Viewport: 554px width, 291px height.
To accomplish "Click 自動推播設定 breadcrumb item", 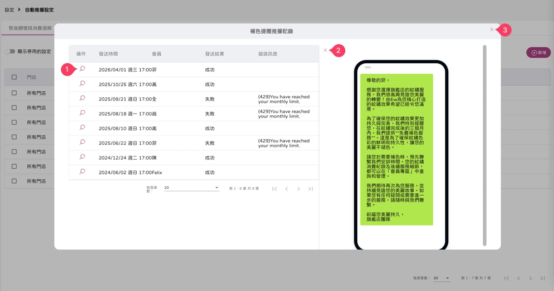I will [39, 10].
